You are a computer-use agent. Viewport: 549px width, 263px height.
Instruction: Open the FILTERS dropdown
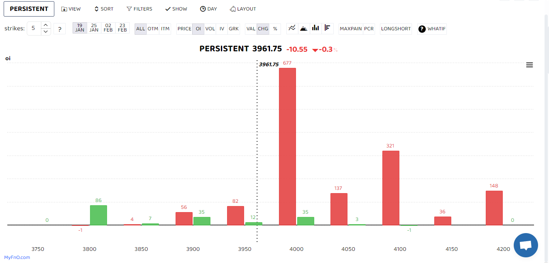click(139, 8)
